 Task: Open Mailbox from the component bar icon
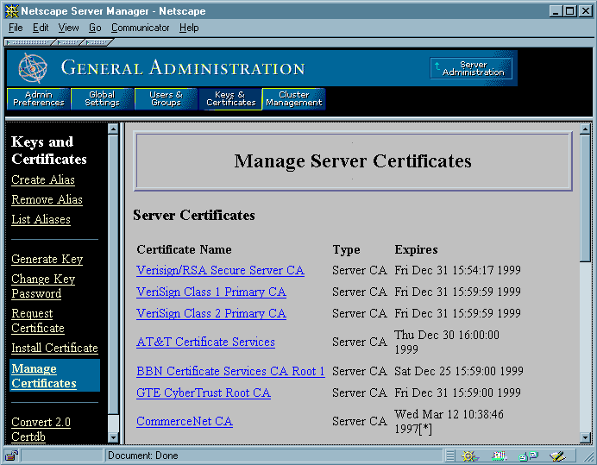tap(500, 456)
